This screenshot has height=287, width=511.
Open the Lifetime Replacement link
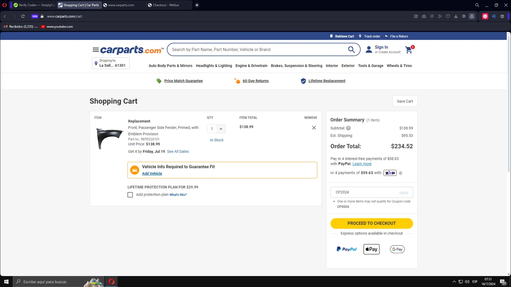(x=327, y=81)
